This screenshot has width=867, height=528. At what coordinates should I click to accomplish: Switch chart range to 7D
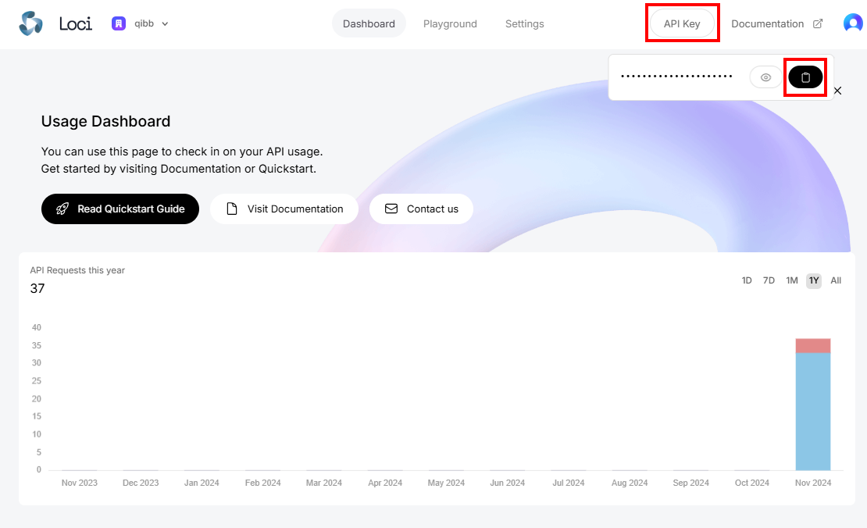point(769,280)
